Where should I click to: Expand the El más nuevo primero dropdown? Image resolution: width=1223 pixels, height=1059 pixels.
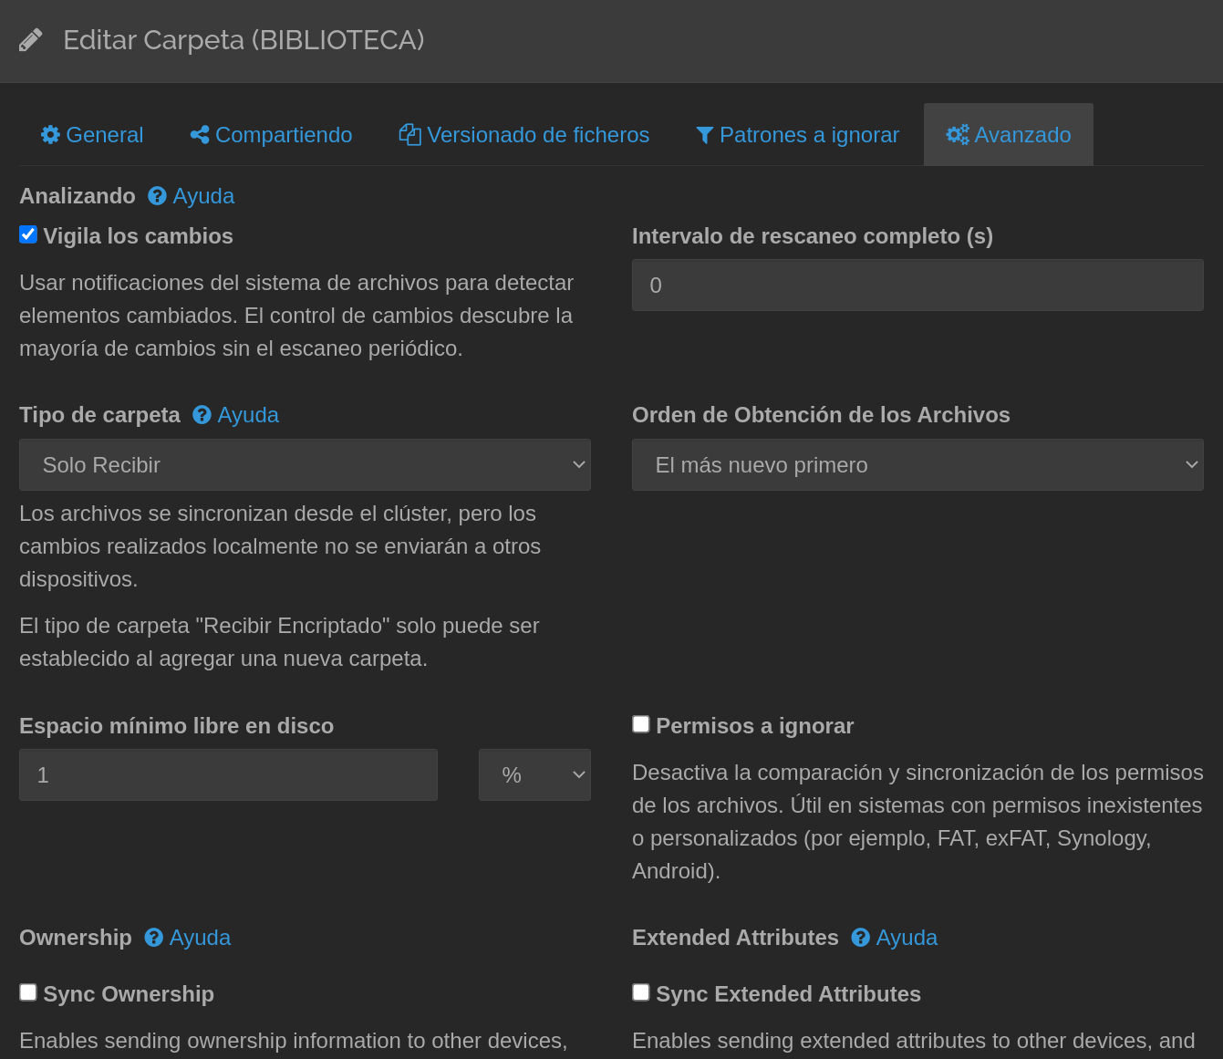point(917,465)
